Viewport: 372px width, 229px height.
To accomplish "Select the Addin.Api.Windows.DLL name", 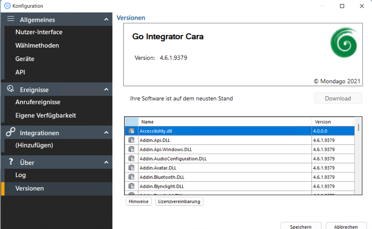I will pos(166,150).
